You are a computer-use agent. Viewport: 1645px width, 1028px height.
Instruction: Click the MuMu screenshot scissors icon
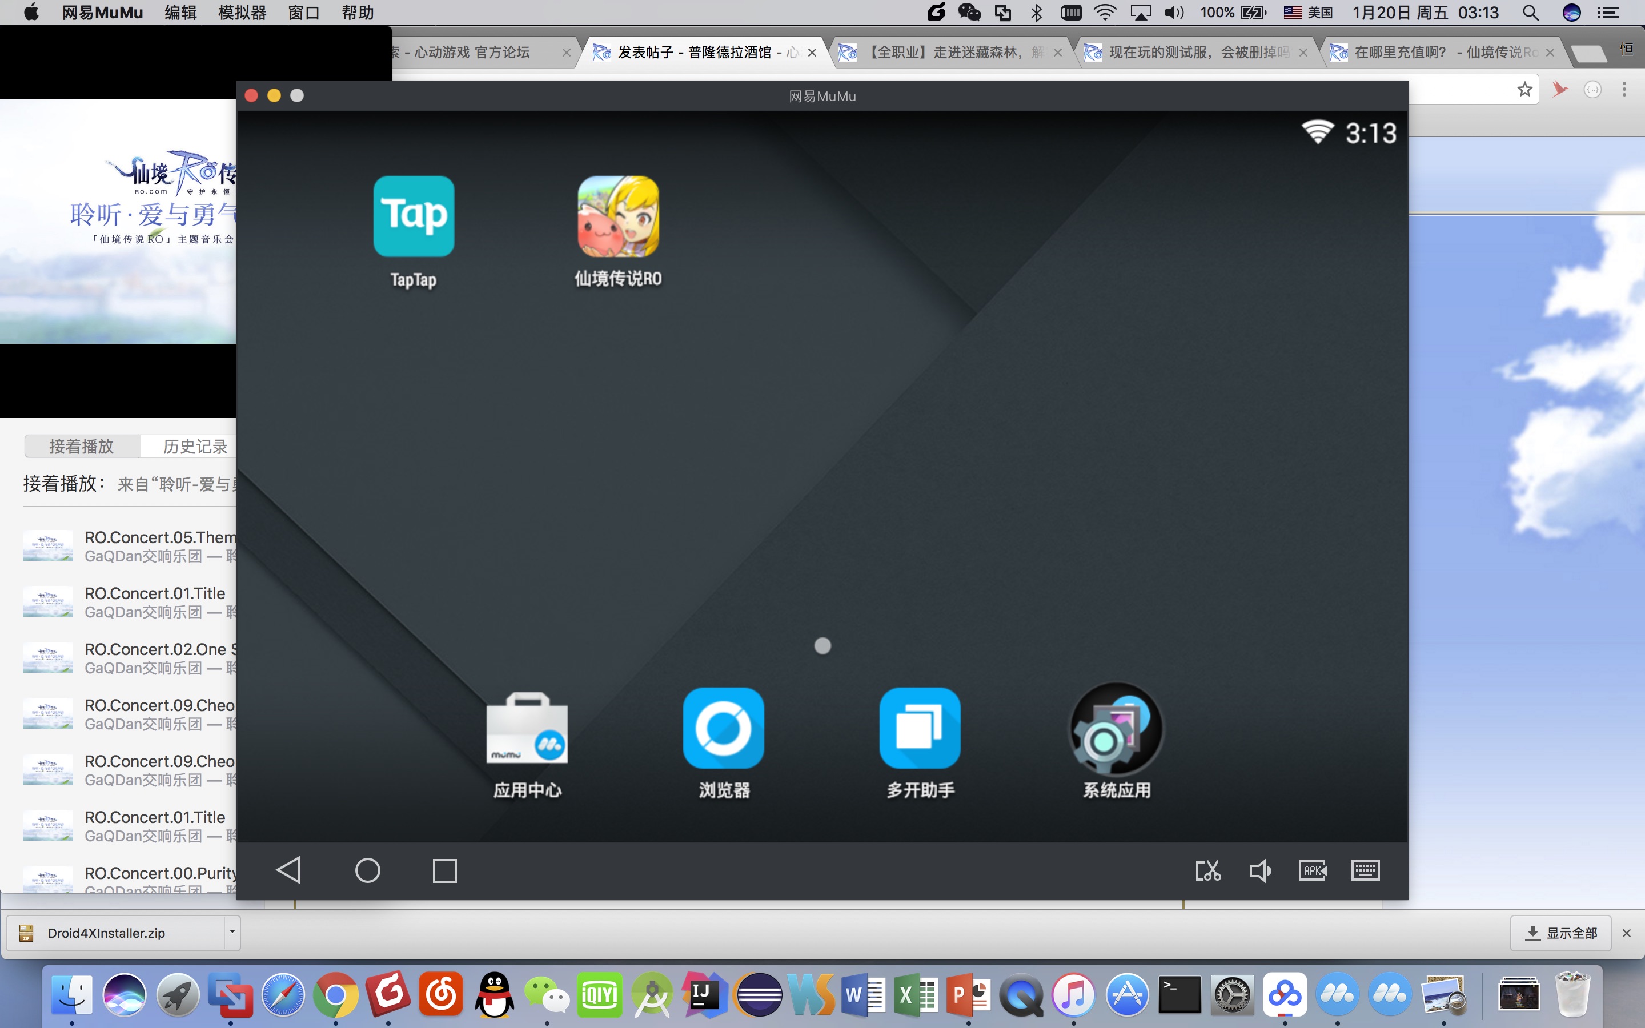tap(1208, 871)
